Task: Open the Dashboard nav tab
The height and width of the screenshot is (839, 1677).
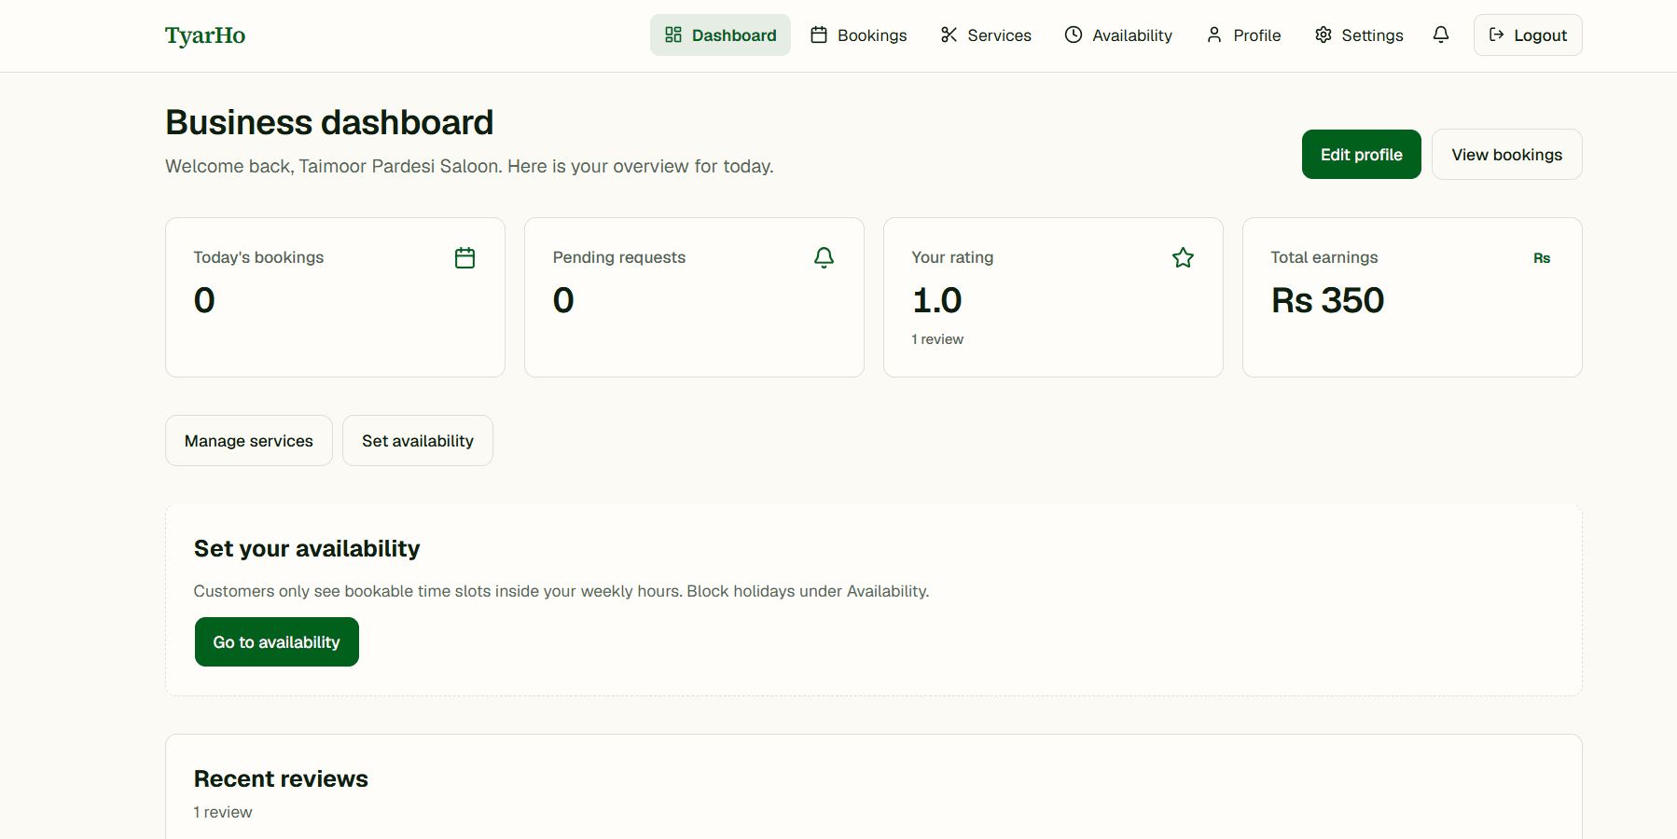Action: (720, 34)
